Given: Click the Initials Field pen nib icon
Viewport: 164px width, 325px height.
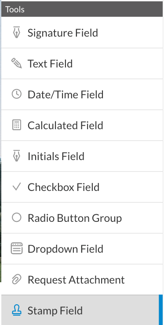Looking at the screenshot, I should point(17,156).
